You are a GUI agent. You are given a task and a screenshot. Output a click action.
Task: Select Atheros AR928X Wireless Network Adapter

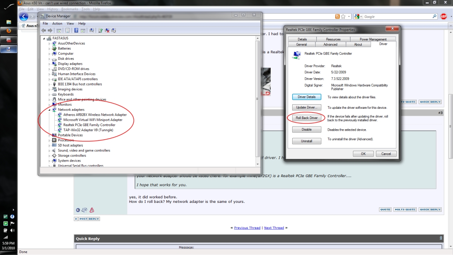point(95,114)
